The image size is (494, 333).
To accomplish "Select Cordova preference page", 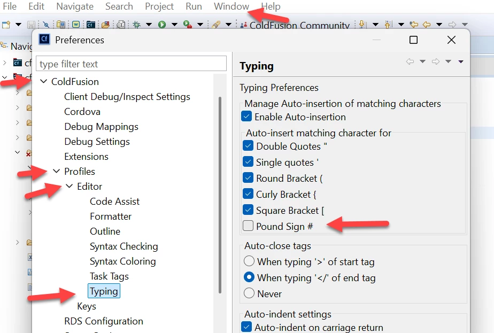I will click(82, 112).
